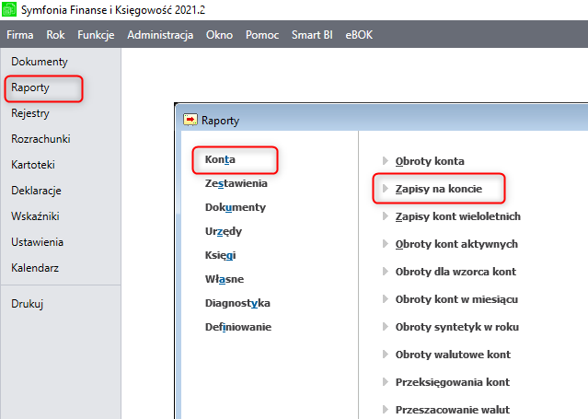Image resolution: width=588 pixels, height=419 pixels.
Task: Select the Definiowanie report category
Action: pos(238,327)
